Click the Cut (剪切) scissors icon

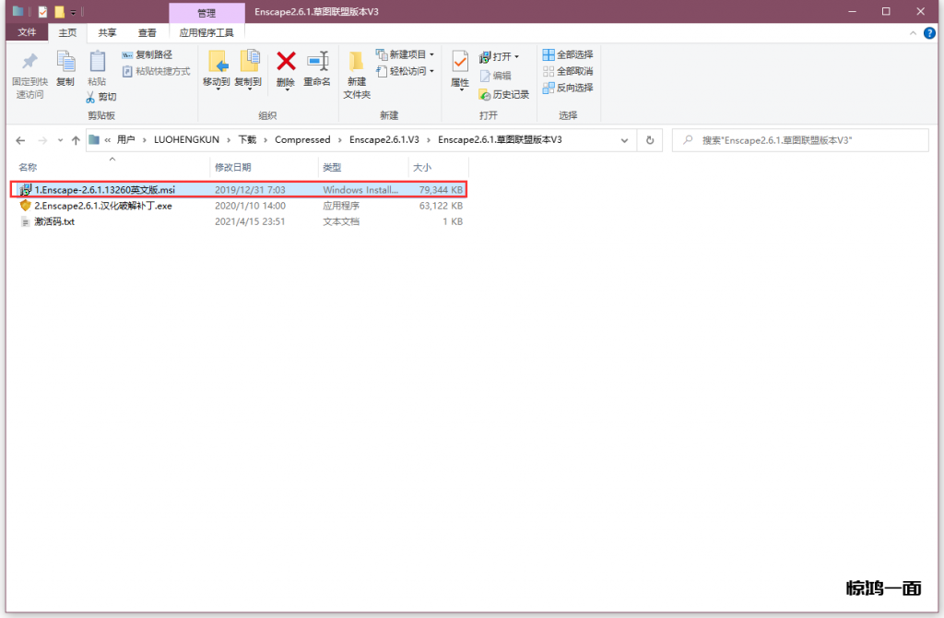click(91, 97)
